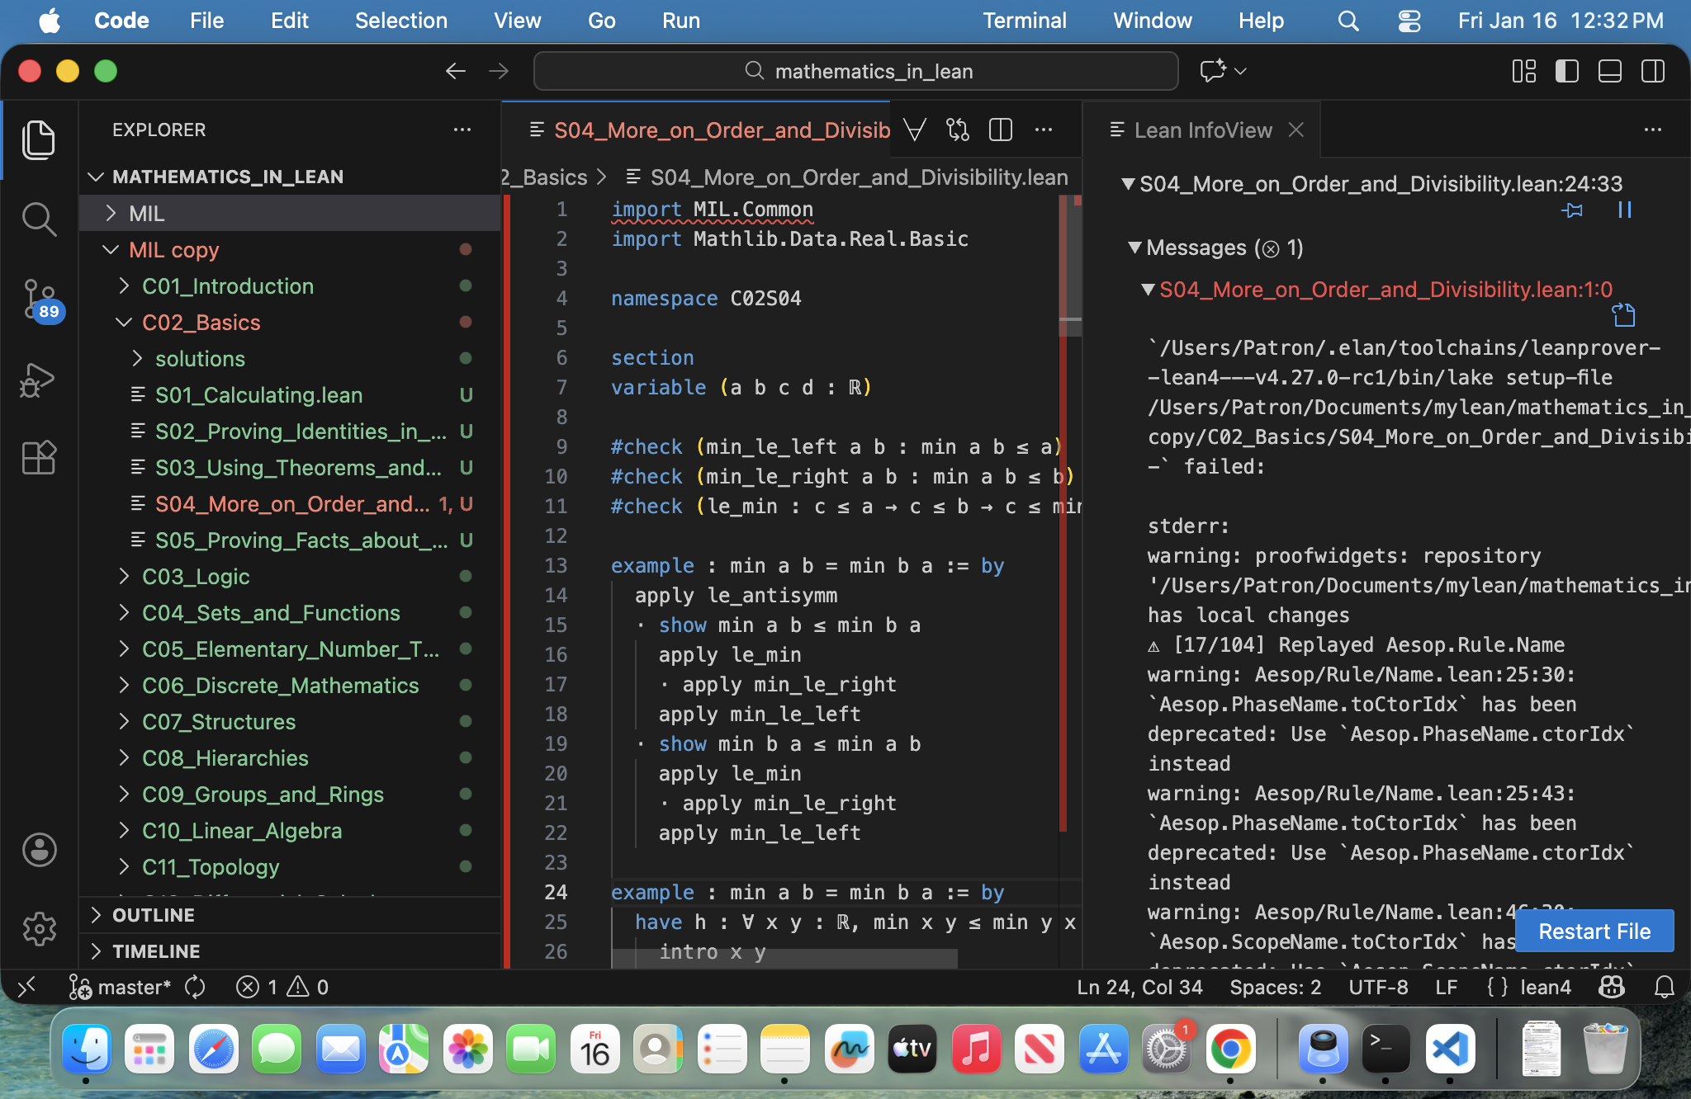The image size is (1691, 1099).
Task: Copy the error message to clipboard
Action: coord(1623,314)
